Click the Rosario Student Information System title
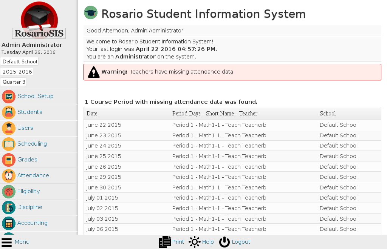387x249 pixels. (204, 14)
